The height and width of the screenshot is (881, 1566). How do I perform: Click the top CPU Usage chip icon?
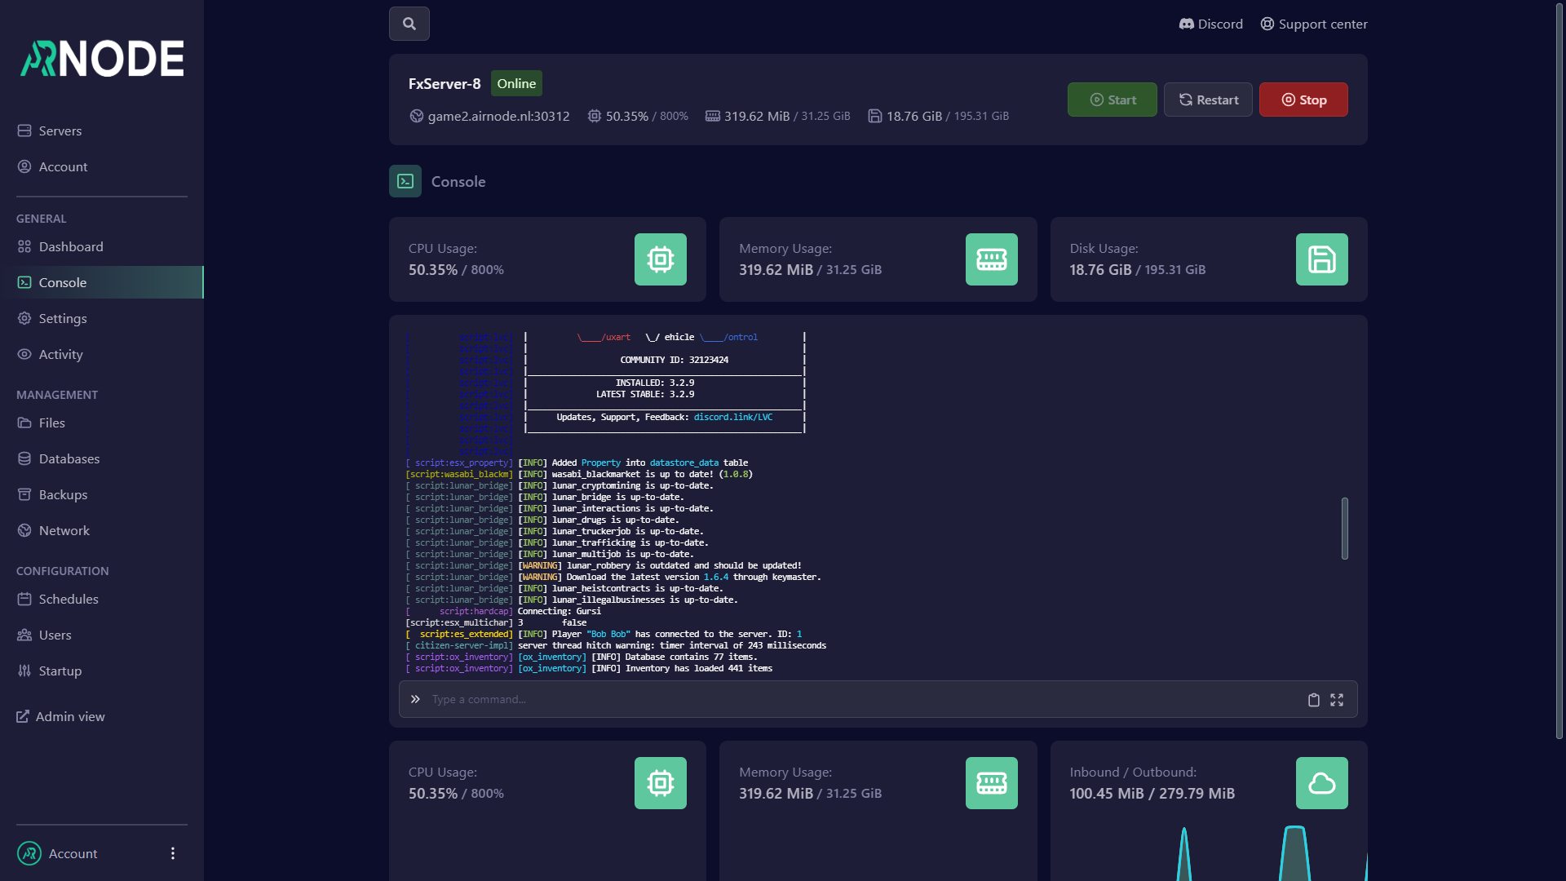point(661,259)
